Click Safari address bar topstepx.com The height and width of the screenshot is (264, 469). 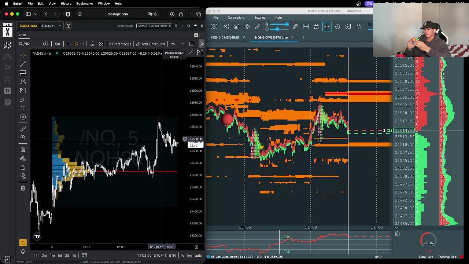[117, 14]
